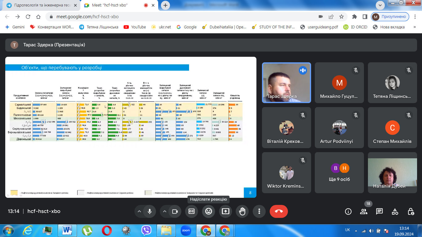The width and height of the screenshot is (422, 237).
Task: Open the YouTube bookmark
Action: [135, 27]
